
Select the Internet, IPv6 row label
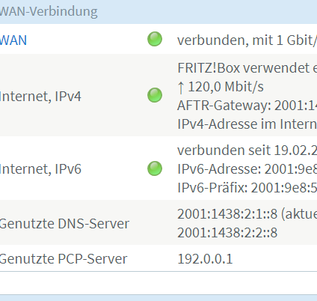click(x=40, y=169)
